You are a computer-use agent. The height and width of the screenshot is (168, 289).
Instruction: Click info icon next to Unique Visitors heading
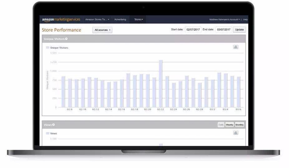[x=66, y=39]
